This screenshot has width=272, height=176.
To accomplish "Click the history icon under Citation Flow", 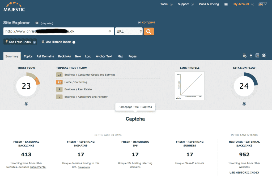I will click(x=244, y=104).
